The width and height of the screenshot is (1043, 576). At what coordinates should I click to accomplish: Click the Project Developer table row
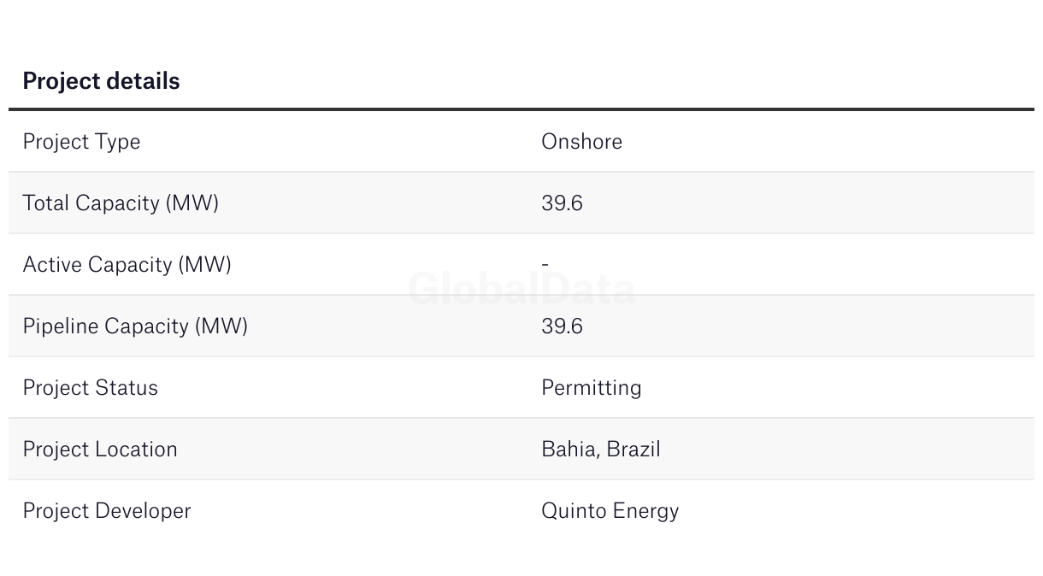[521, 510]
